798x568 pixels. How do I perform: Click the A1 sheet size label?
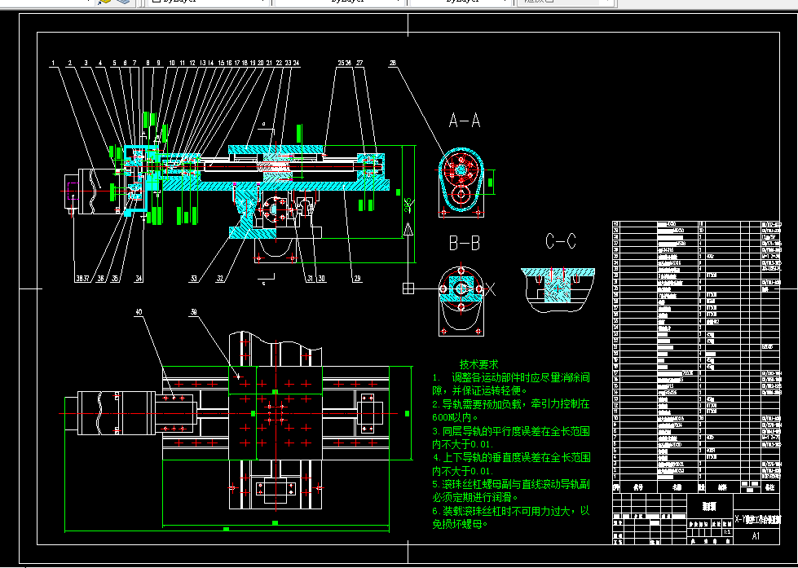coord(756,535)
